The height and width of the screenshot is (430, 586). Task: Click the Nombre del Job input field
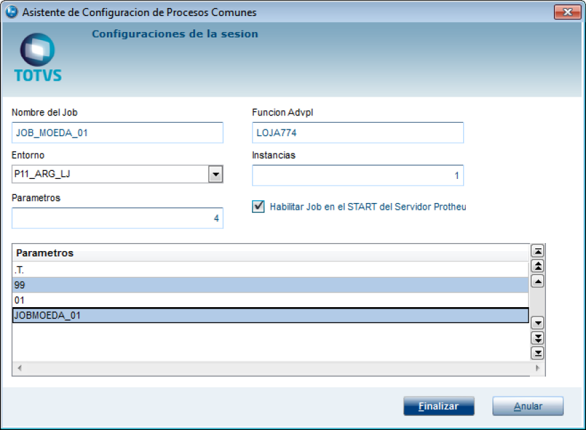click(117, 133)
